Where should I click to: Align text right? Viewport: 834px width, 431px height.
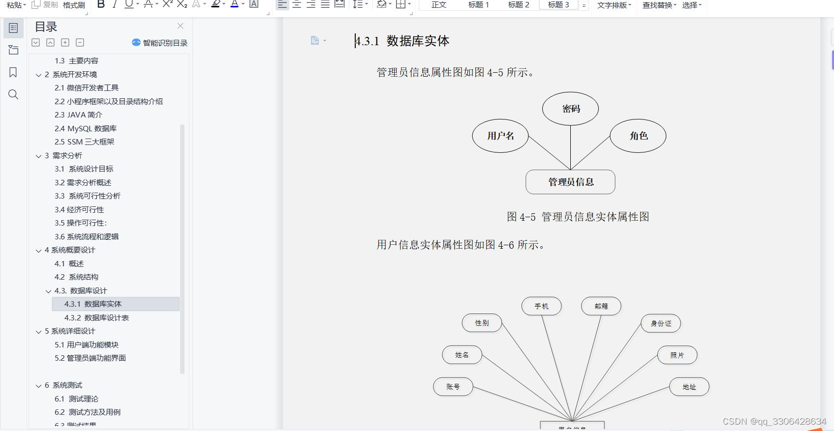pos(311,4)
